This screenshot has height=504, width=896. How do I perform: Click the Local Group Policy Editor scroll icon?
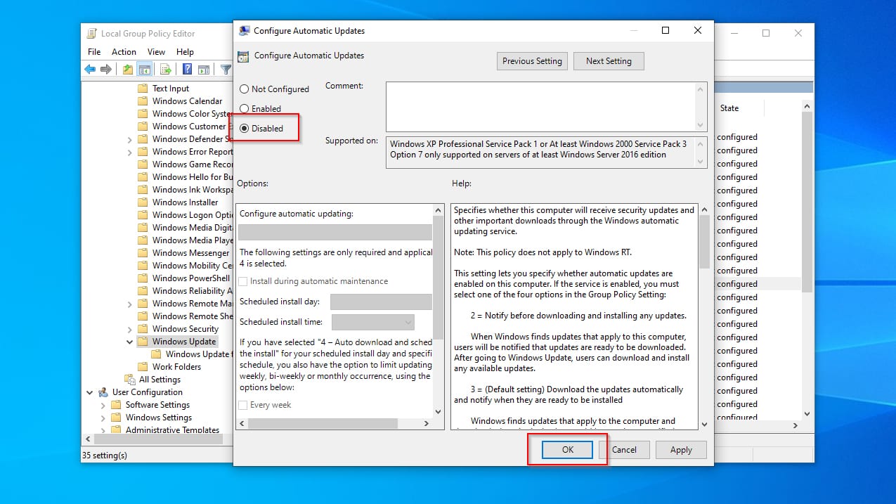pyautogui.click(x=91, y=34)
